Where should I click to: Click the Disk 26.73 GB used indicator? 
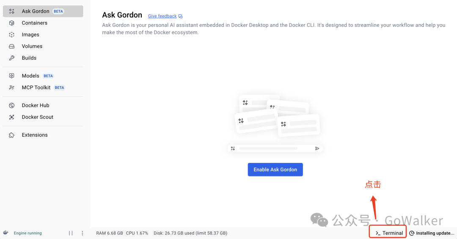point(190,233)
